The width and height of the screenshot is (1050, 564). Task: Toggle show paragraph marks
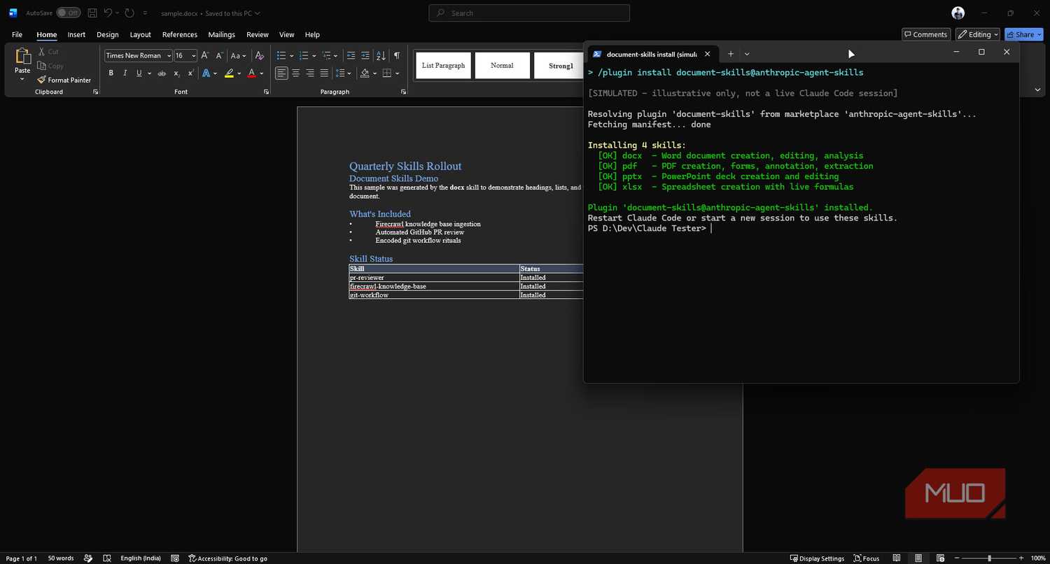coord(397,55)
